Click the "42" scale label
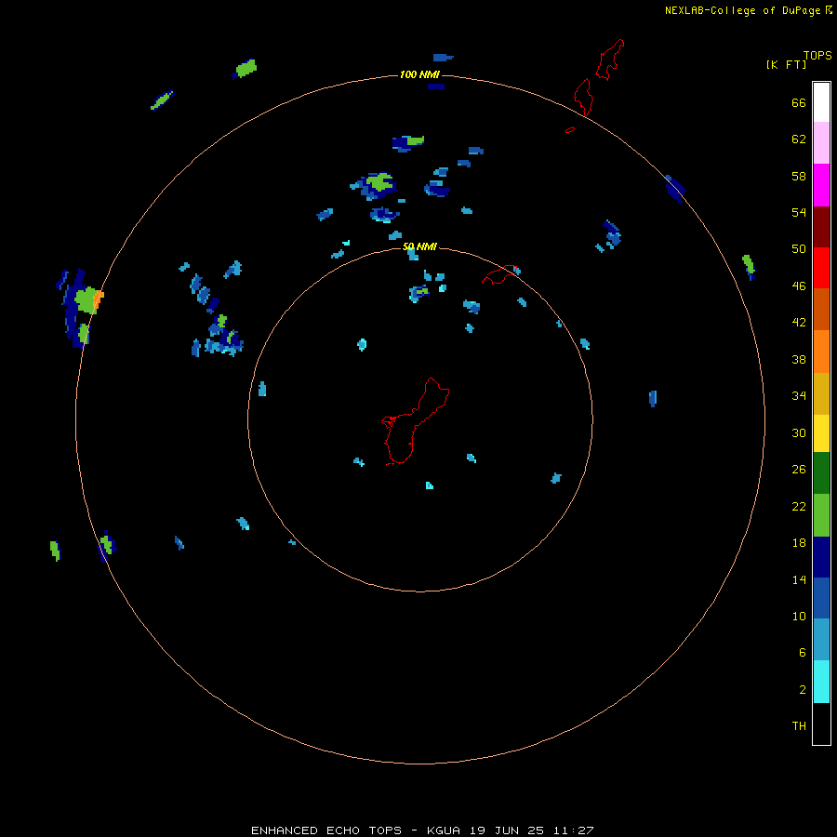 coord(799,323)
